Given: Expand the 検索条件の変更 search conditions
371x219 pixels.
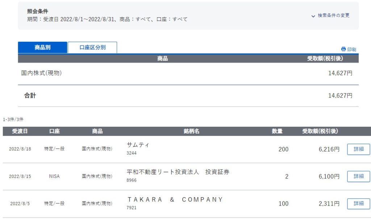Looking at the screenshot, I should (x=330, y=16).
